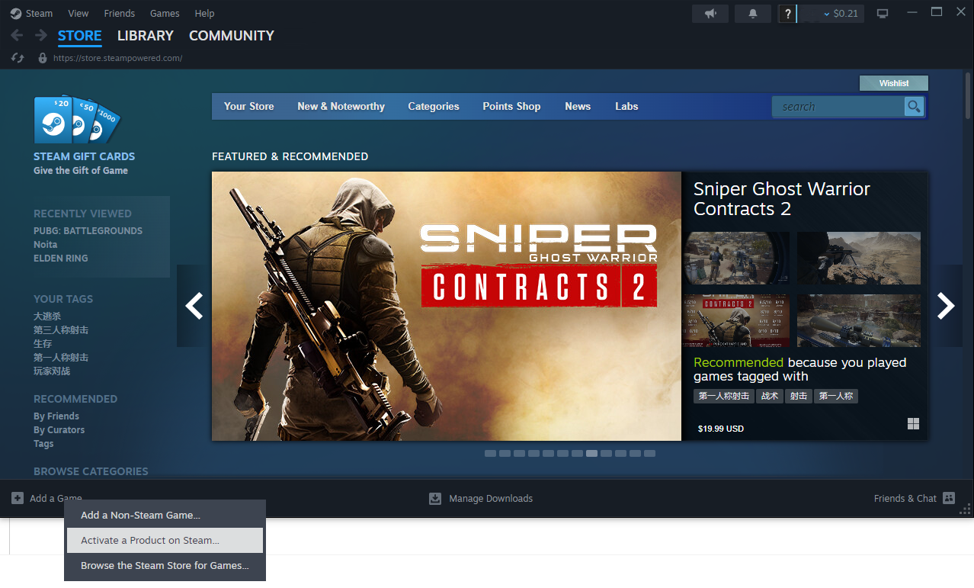
Task: Open Tags under the Recommended heading
Action: [43, 444]
